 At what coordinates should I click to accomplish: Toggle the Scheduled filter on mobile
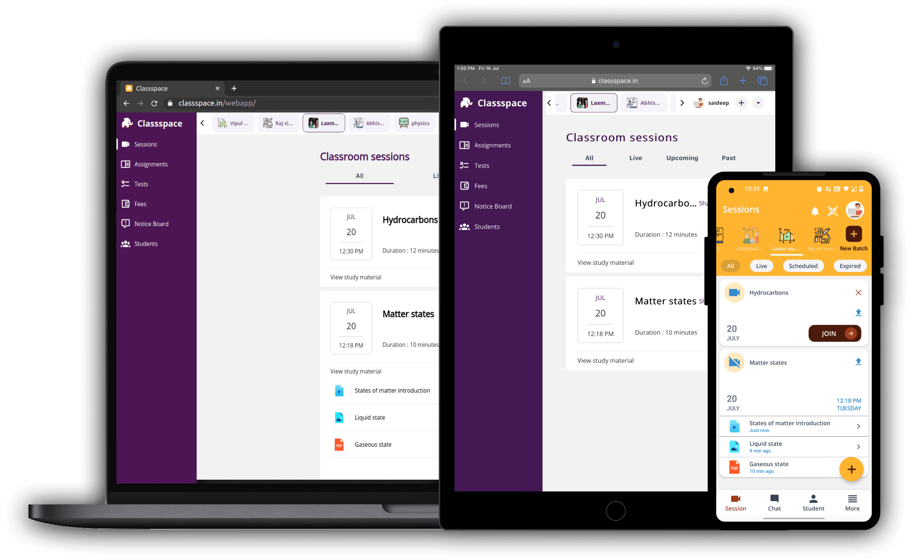pos(802,266)
